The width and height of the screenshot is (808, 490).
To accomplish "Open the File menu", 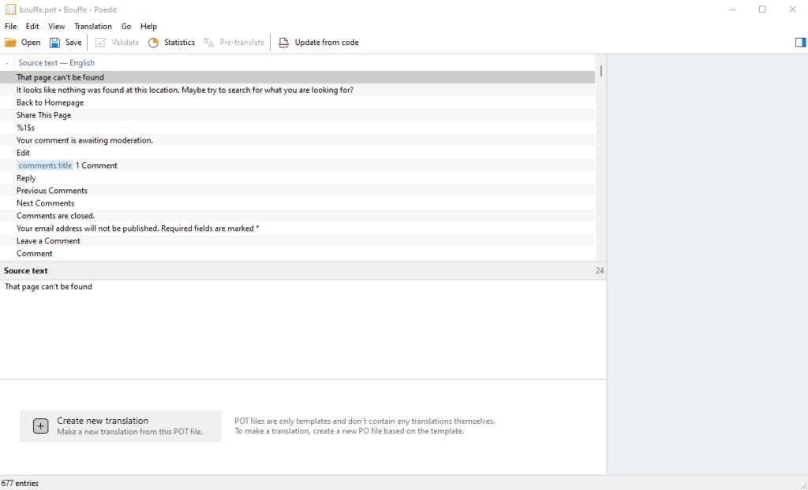I will [10, 26].
